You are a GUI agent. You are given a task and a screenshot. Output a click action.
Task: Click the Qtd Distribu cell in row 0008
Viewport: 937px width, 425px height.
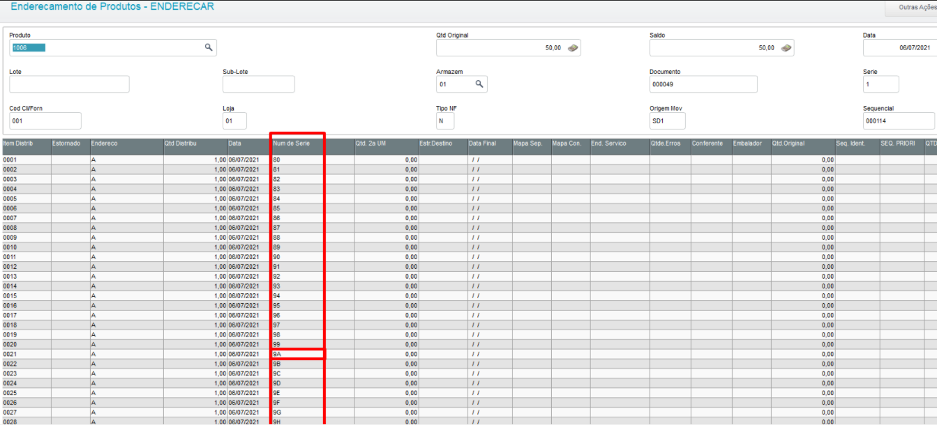tap(195, 228)
